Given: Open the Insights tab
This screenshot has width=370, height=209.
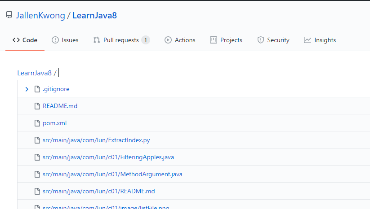Looking at the screenshot, I should pyautogui.click(x=320, y=40).
